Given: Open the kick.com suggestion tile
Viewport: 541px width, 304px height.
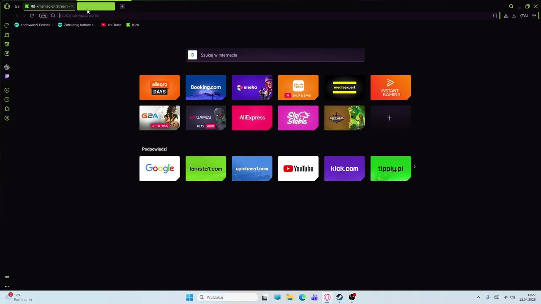Looking at the screenshot, I should (x=344, y=168).
